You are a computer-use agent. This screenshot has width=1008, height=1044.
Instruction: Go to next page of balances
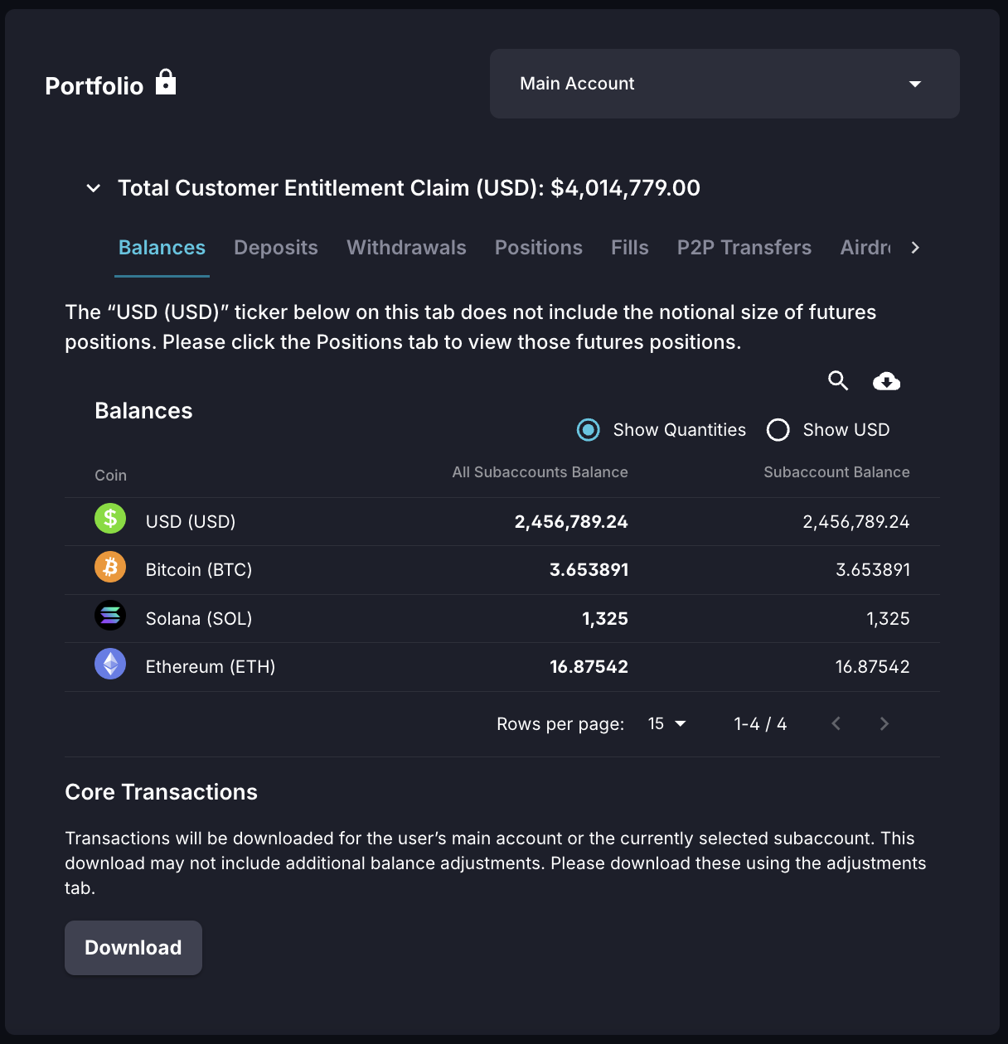tap(884, 723)
